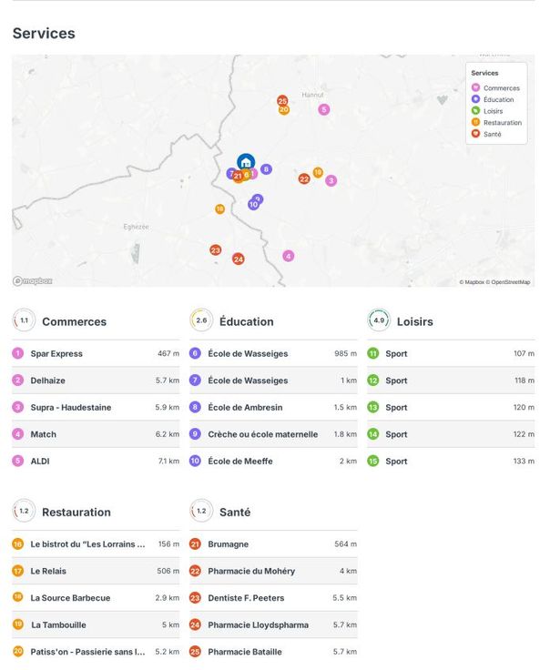Select Pharmacie du Mohéry in the Santé list
This screenshot has width=550, height=670.
[x=251, y=571]
